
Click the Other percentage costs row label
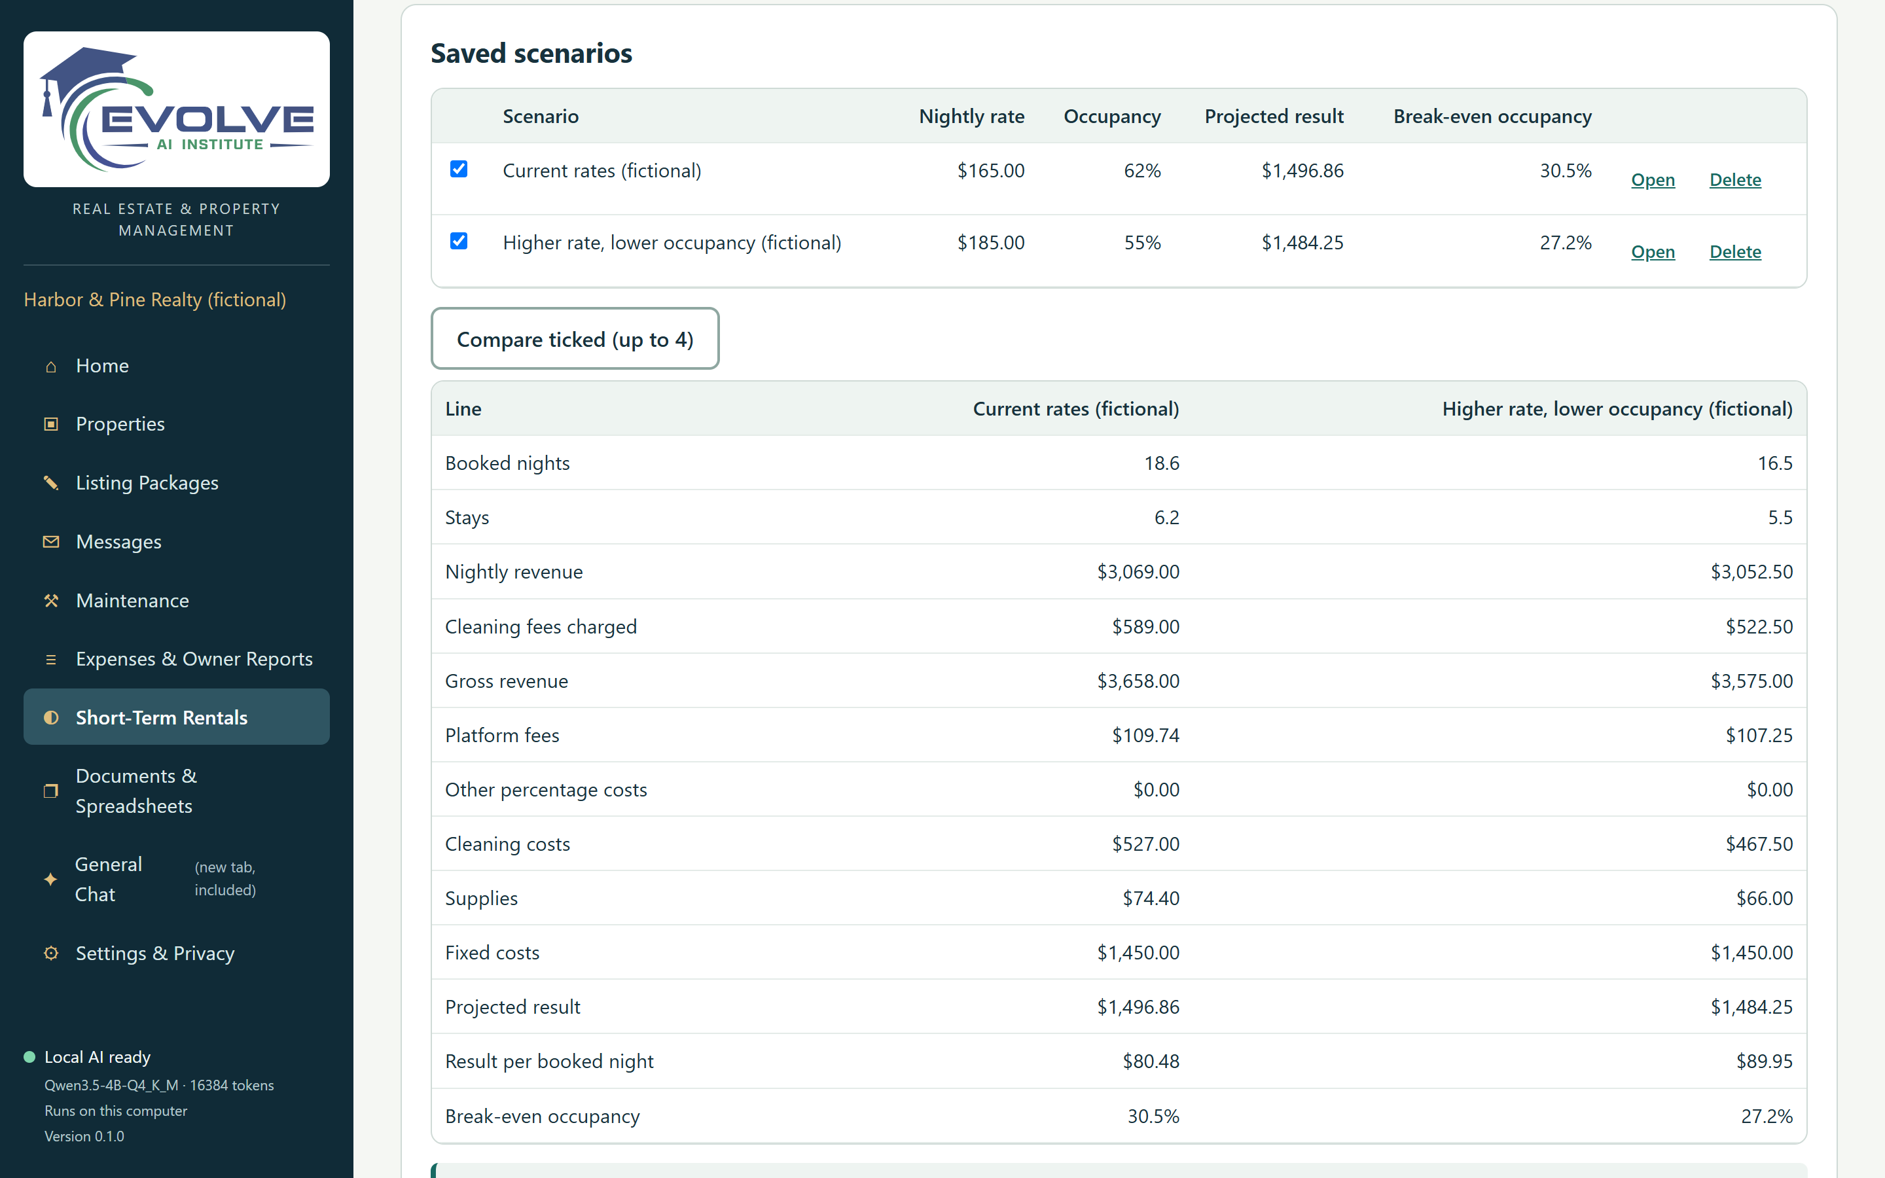(x=545, y=790)
